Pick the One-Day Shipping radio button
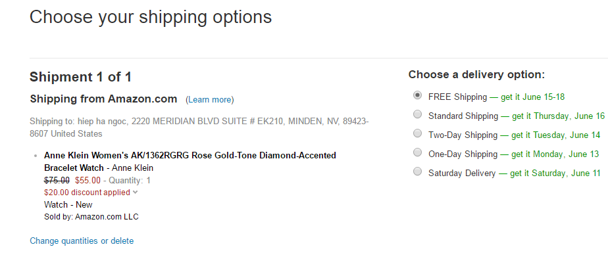Image resolution: width=608 pixels, height=276 pixels. pyautogui.click(x=417, y=153)
